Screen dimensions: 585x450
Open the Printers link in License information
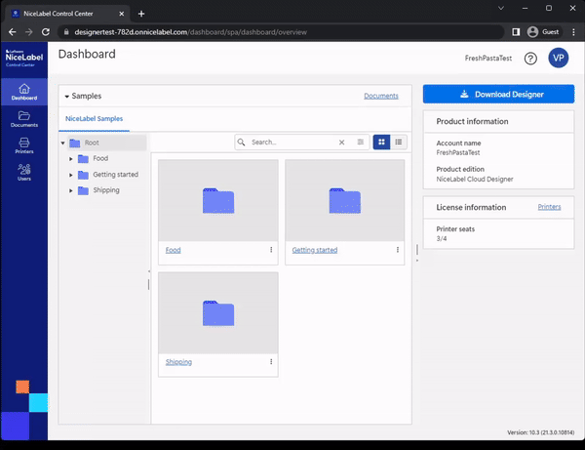[549, 207]
